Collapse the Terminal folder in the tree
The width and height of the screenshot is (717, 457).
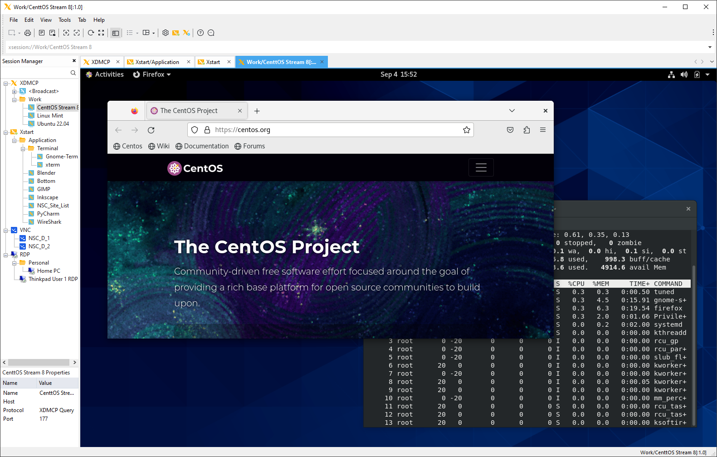point(23,148)
